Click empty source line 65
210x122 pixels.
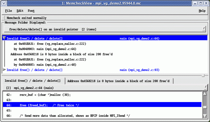(x=102, y=111)
